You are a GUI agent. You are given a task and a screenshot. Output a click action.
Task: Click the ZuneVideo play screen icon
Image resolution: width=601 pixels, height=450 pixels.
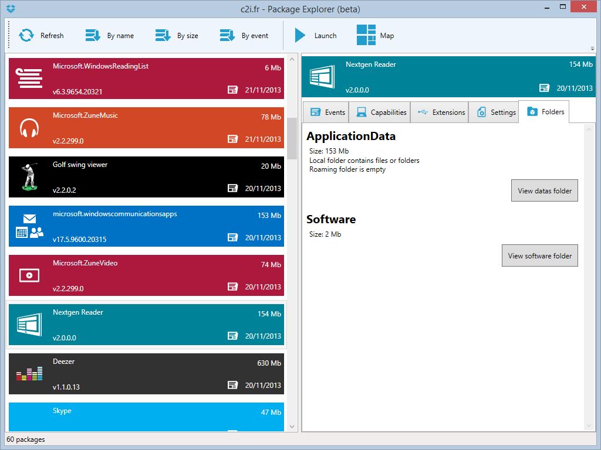pyautogui.click(x=29, y=275)
